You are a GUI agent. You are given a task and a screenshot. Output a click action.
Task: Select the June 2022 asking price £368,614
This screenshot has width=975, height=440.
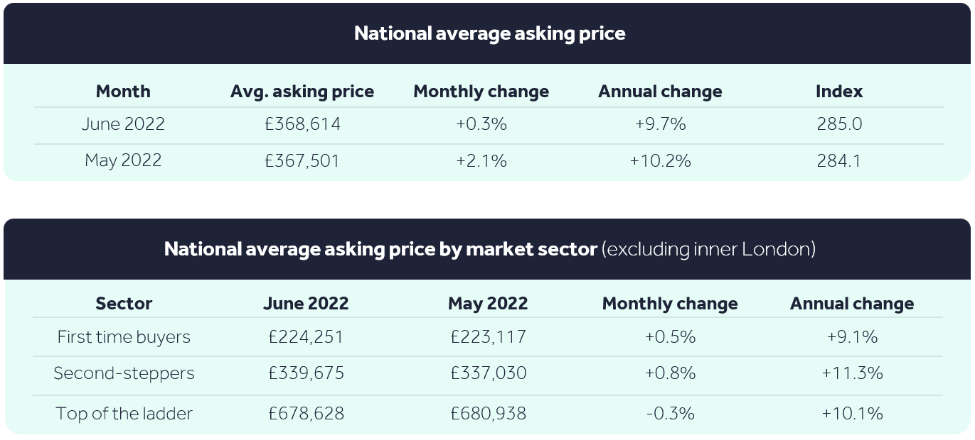[x=302, y=124]
